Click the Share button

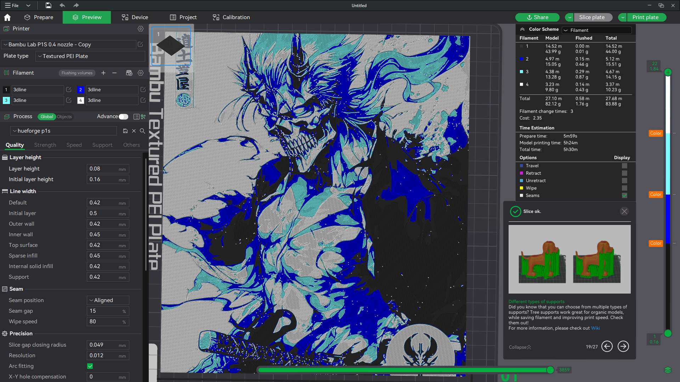537,17
